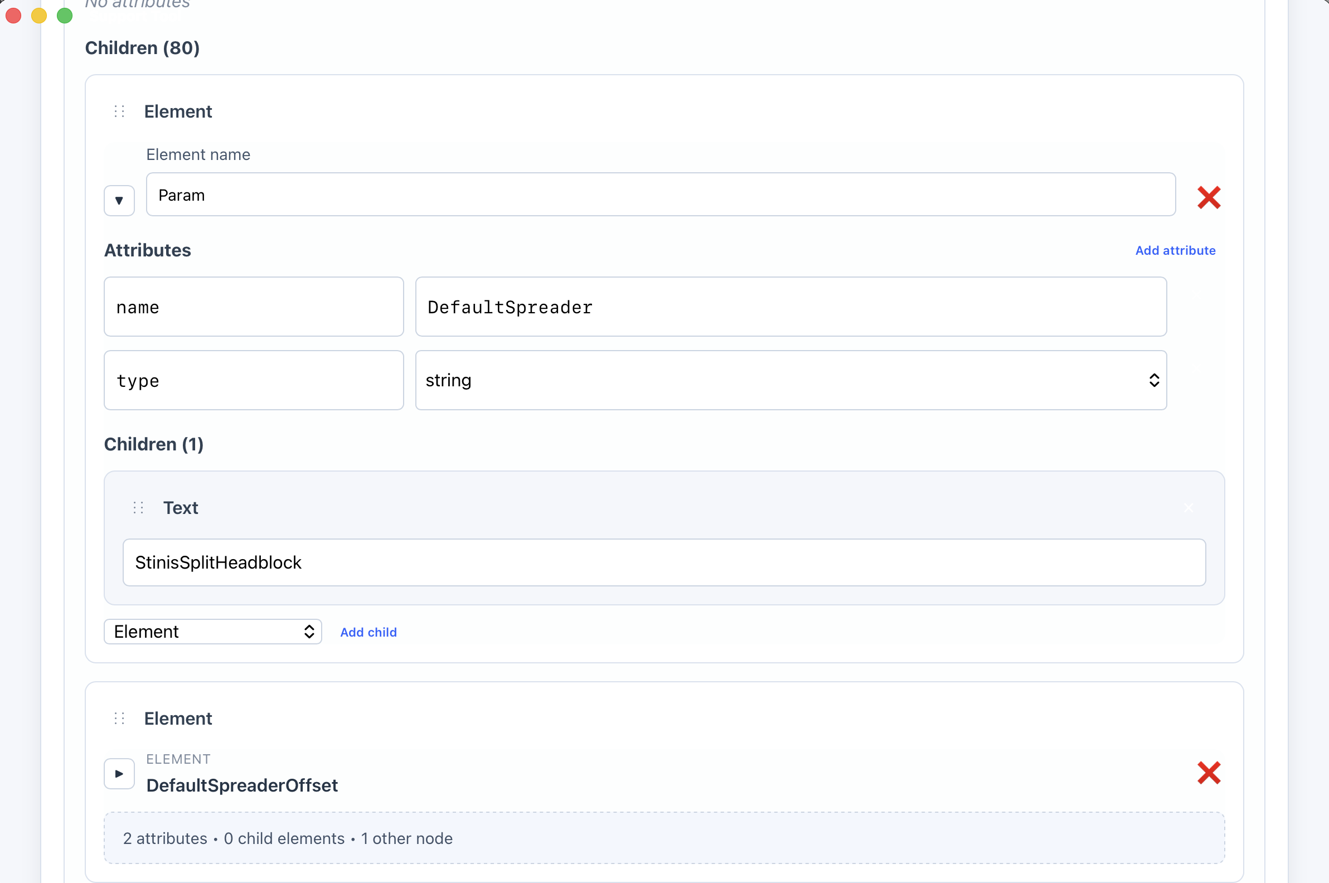Remove the Text node with faint X
1329x883 pixels.
(1188, 508)
